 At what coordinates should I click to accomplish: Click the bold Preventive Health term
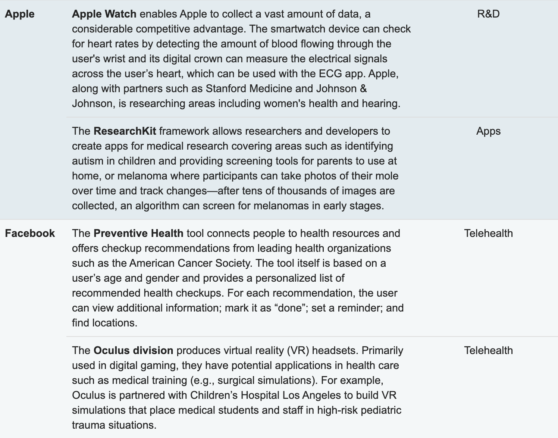pyautogui.click(x=138, y=234)
